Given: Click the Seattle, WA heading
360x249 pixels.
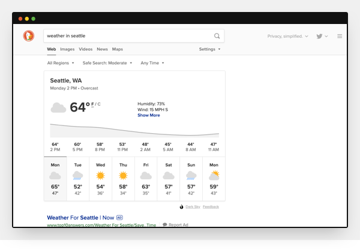Looking at the screenshot, I should point(66,80).
